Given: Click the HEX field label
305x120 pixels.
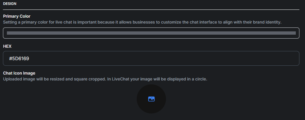Looking at the screenshot, I should click(x=7, y=46).
